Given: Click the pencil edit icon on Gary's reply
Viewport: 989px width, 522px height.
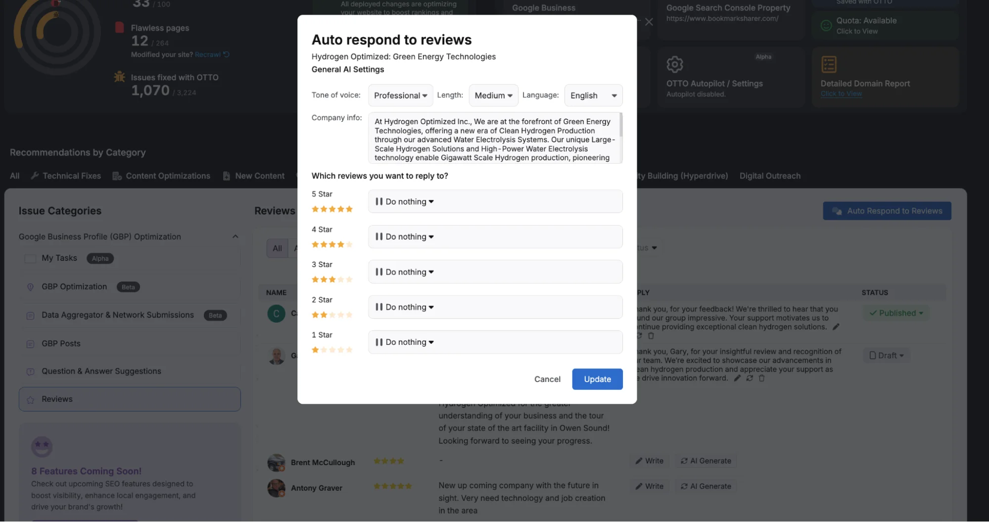Looking at the screenshot, I should 737,378.
